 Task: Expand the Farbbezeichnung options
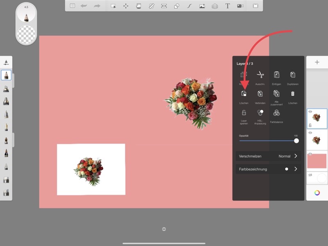click(296, 169)
